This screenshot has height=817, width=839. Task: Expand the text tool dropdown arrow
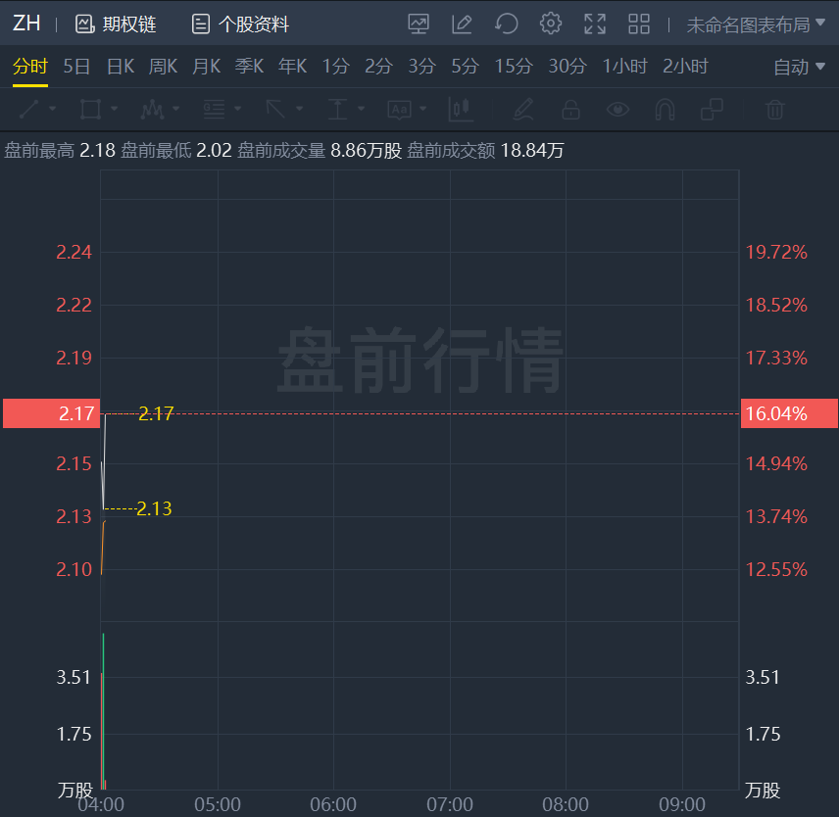(423, 109)
